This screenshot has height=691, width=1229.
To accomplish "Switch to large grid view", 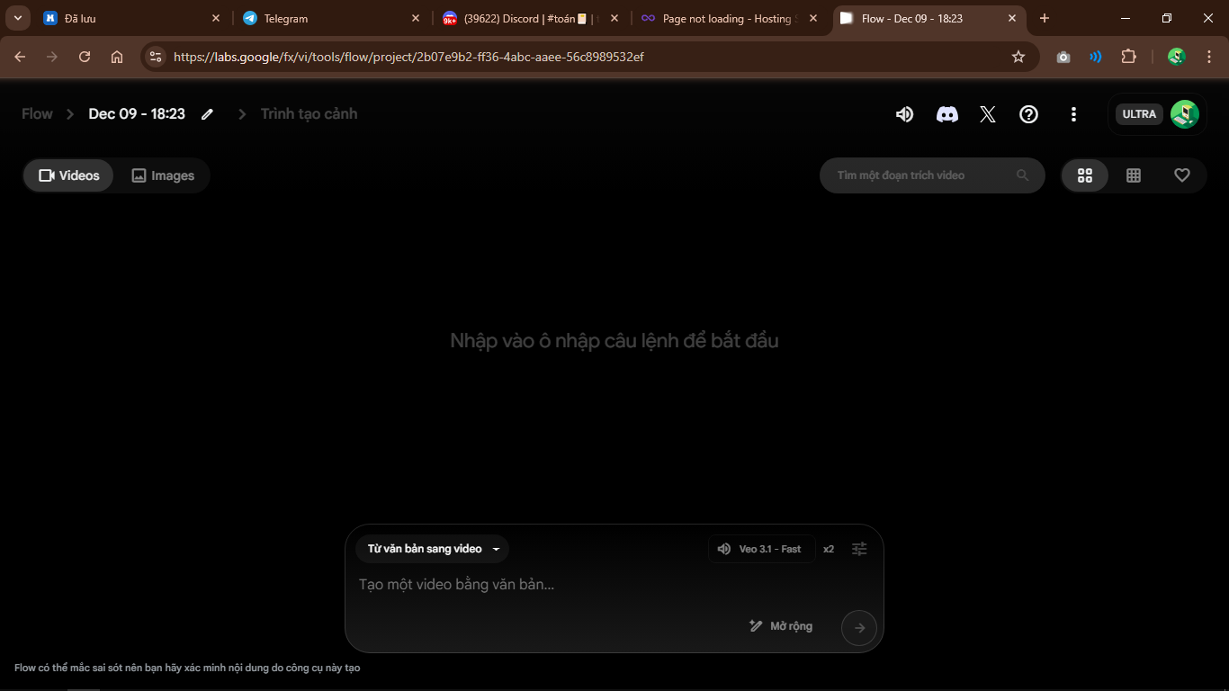I will [1085, 175].
